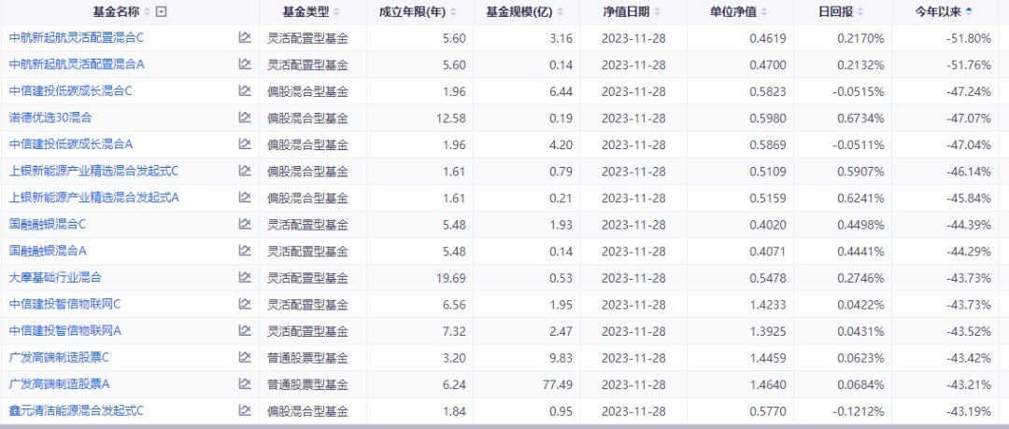Select year-to-date value -47.07%

[x=969, y=118]
